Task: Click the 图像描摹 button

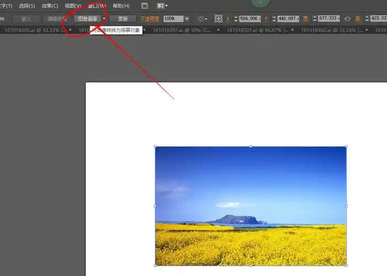Action: pos(87,19)
